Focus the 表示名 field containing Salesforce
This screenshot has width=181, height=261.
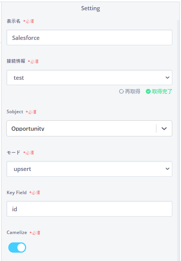(x=89, y=38)
